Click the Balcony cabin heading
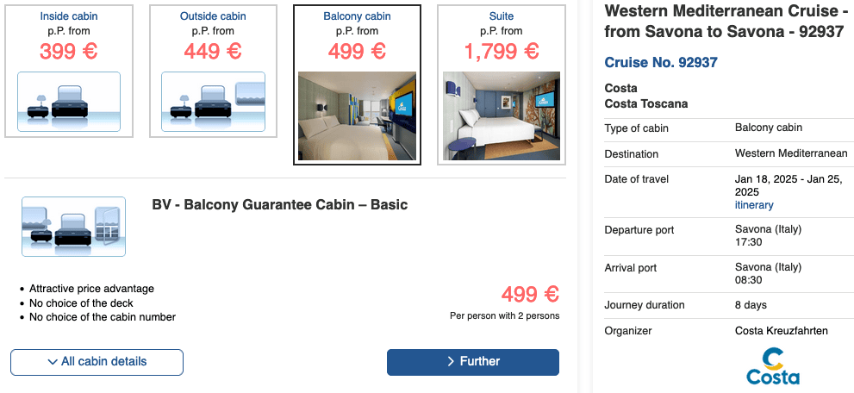 click(357, 16)
